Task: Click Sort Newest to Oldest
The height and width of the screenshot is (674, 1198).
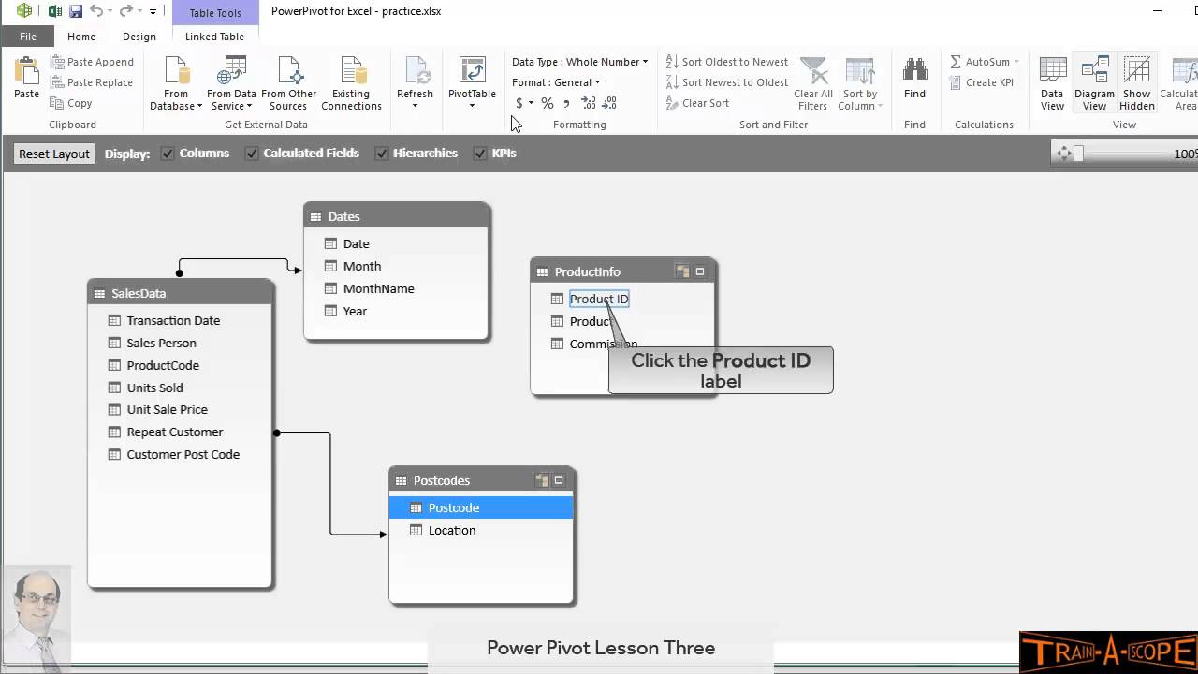Action: click(726, 82)
